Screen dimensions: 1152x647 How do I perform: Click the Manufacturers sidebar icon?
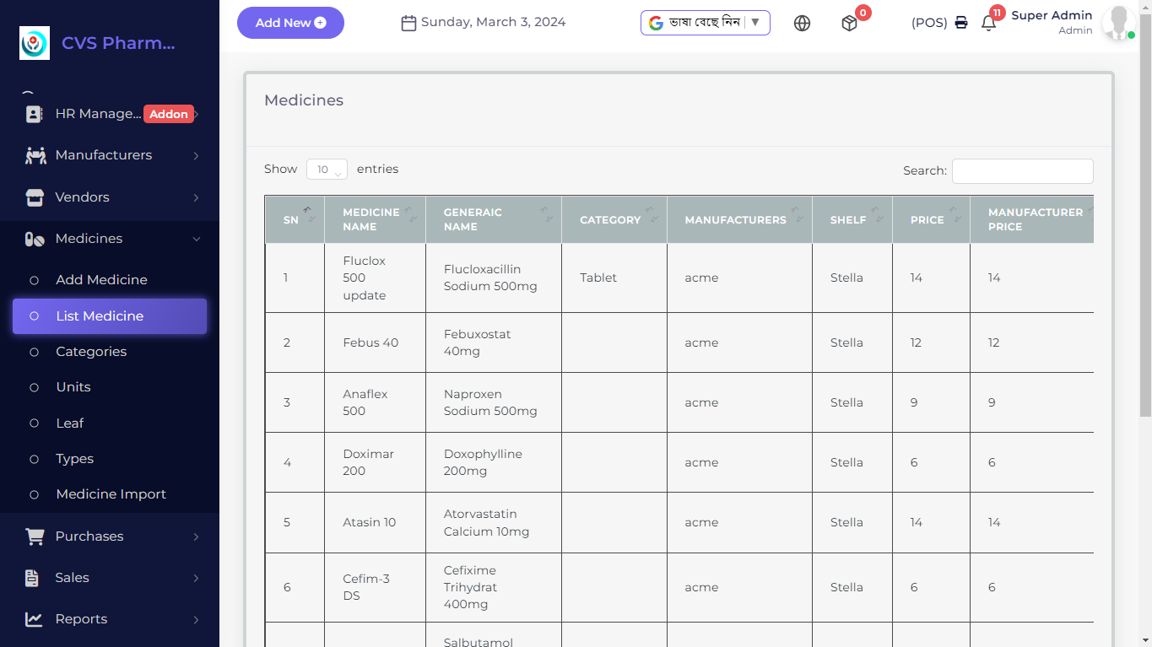[34, 155]
